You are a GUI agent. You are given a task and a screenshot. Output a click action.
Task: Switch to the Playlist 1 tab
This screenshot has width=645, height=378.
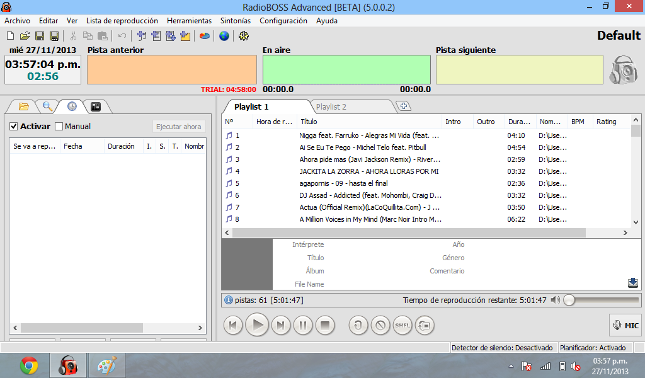point(251,107)
